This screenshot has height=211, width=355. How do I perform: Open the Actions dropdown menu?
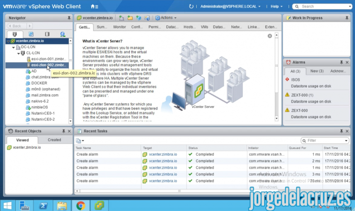[x=166, y=18]
